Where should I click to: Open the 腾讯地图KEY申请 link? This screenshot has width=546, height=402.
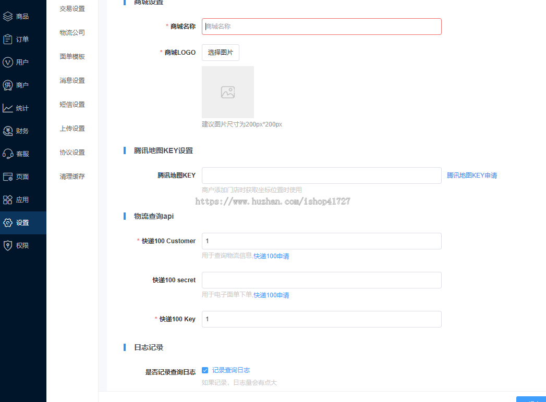tap(472, 175)
